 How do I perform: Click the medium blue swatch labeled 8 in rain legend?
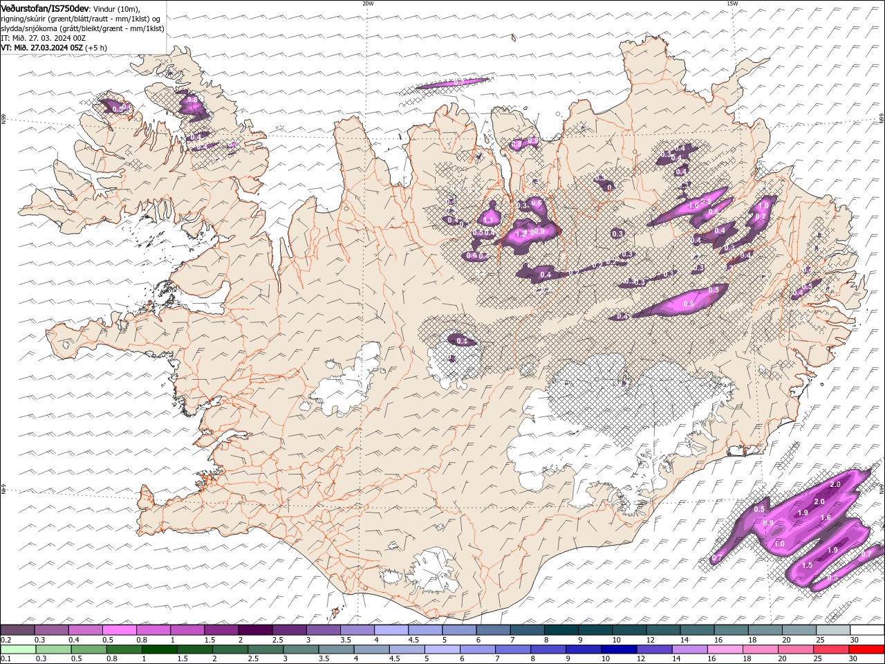click(548, 649)
